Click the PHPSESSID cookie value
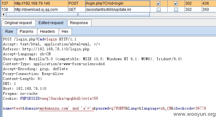The height and width of the screenshot is (117, 216). tap(70, 98)
